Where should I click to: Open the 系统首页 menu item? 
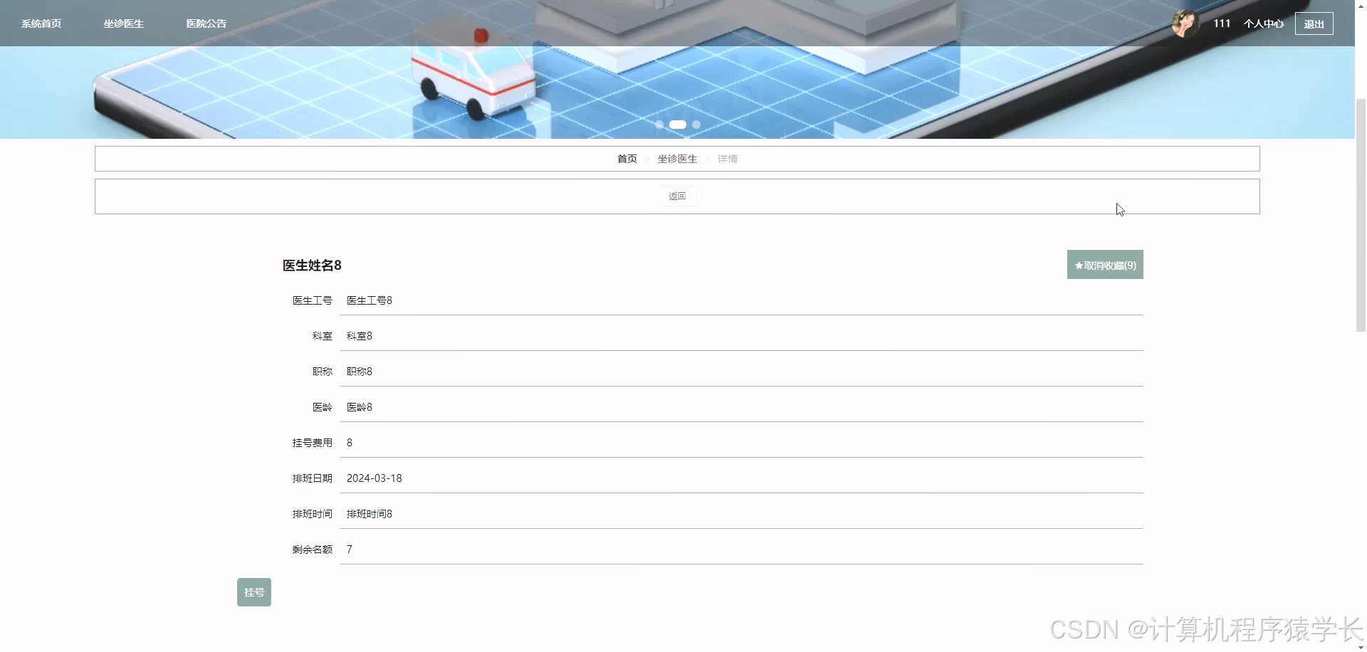coord(41,23)
